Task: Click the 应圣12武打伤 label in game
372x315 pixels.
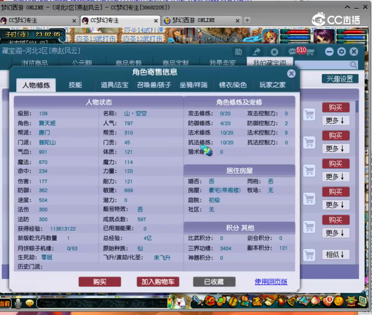Action: [143, 38]
